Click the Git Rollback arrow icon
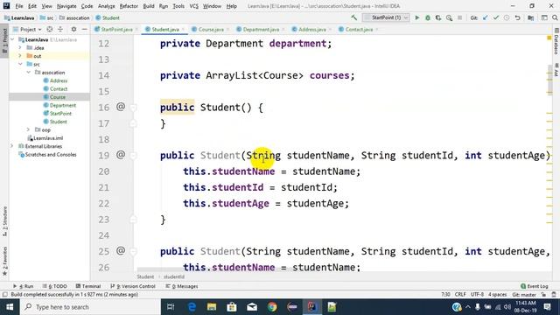Screen dimensions: 560x315 pyautogui.click(x=517, y=17)
